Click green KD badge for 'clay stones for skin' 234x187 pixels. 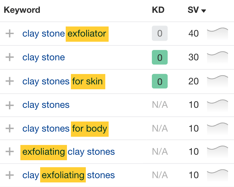(160, 81)
